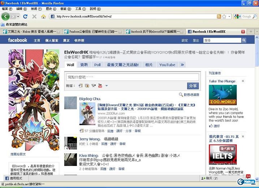The image size is (259, 188).
Task: Click the YouTube attachment icon in composer
Action: (x=94, y=86)
